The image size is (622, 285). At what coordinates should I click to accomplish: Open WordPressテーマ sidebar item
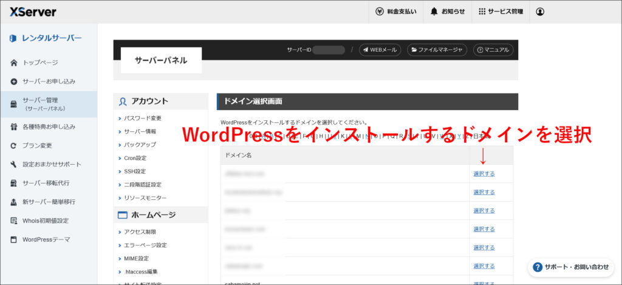coord(46,239)
